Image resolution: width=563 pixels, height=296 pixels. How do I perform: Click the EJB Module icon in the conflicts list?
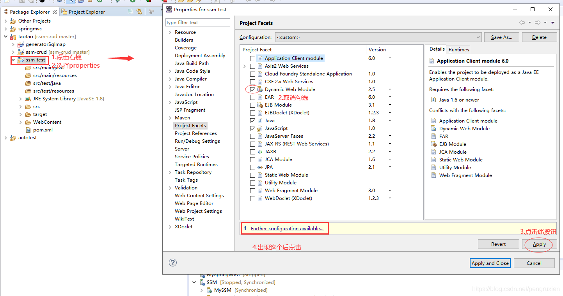433,144
